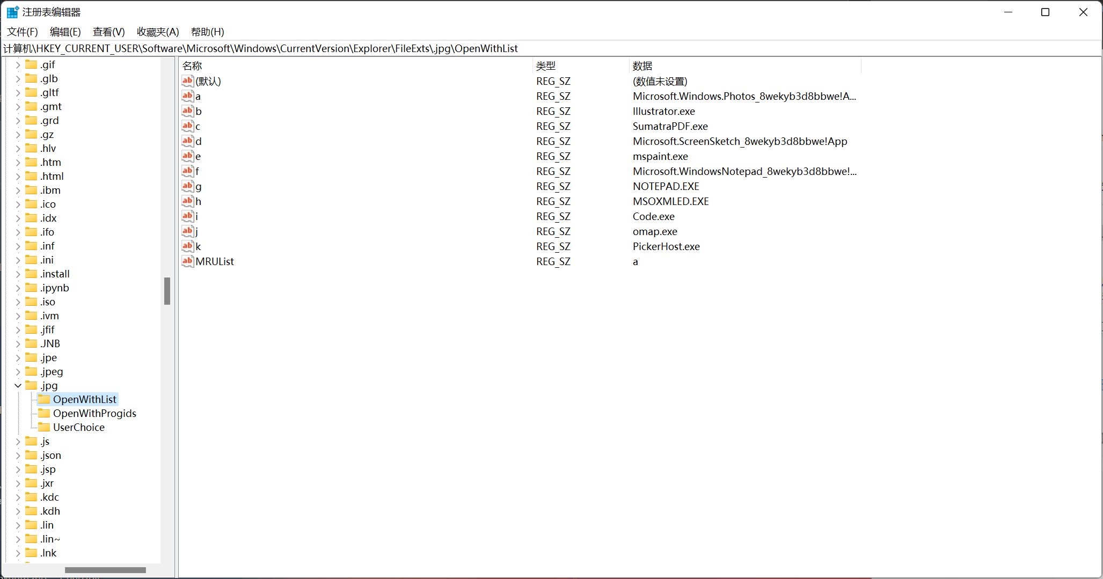The height and width of the screenshot is (579, 1103).
Task: Expand the .gif tree node
Action: pos(18,64)
